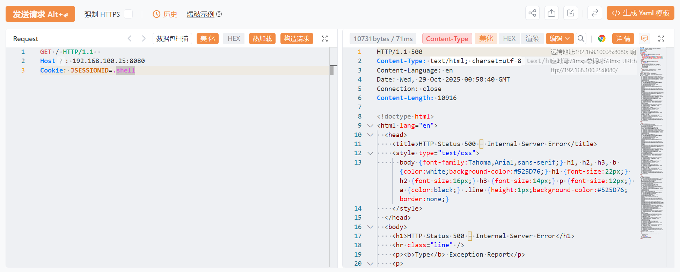Click the 生成 Yaml 模板 button

click(x=640, y=13)
